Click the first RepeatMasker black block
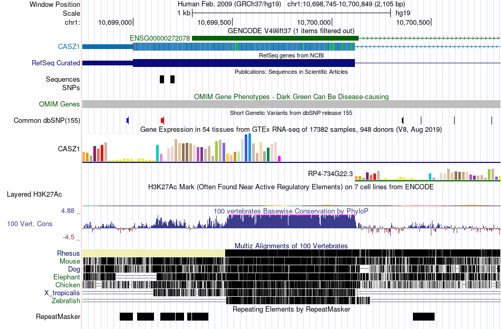The width and height of the screenshot is (501, 329). (126, 316)
